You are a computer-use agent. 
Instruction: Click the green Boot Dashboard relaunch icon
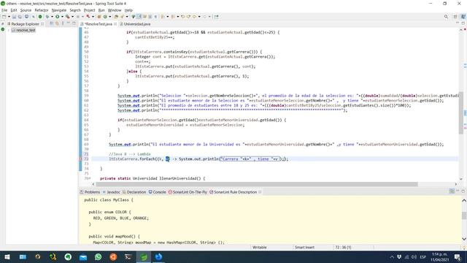point(40,17)
